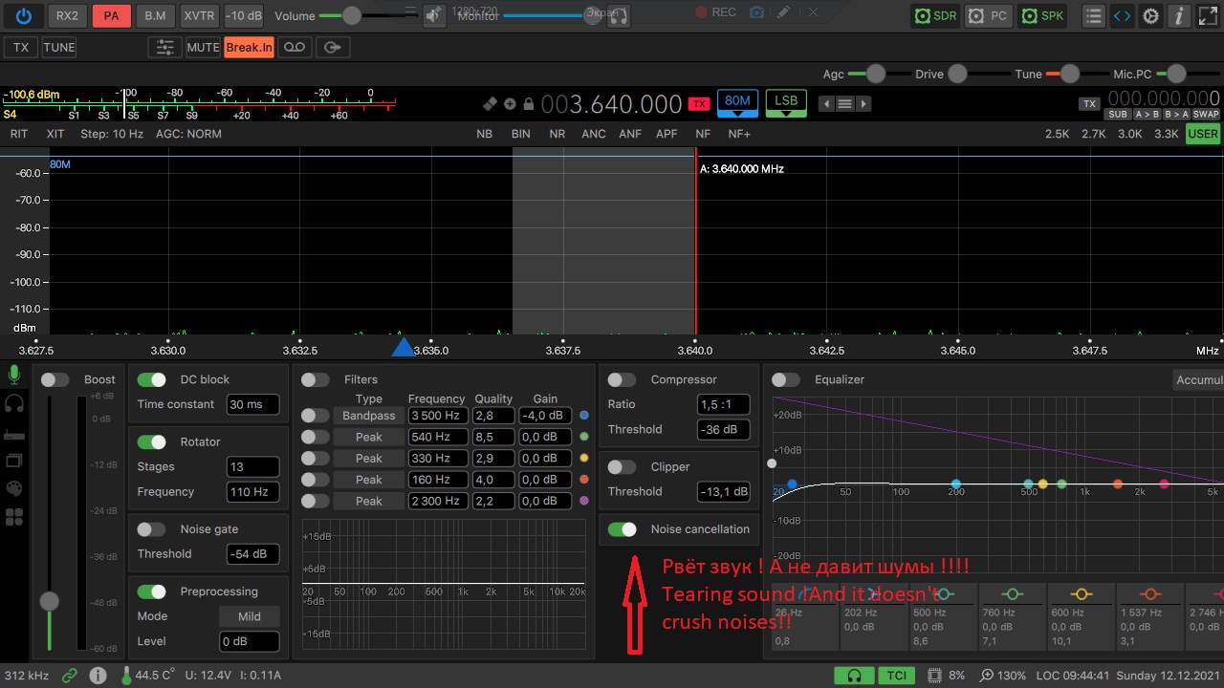Screen dimensions: 1224x688
Task: Open the equalizer sliders settings icon
Action: tap(165, 47)
